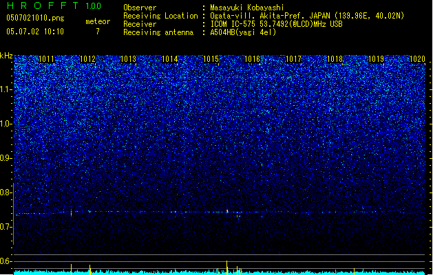Select the file name 0507021010.png
The height and width of the screenshot is (275, 433).
point(35,19)
